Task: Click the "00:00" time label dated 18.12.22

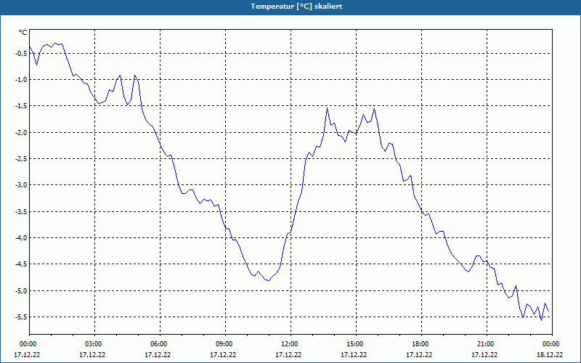Action: click(552, 344)
